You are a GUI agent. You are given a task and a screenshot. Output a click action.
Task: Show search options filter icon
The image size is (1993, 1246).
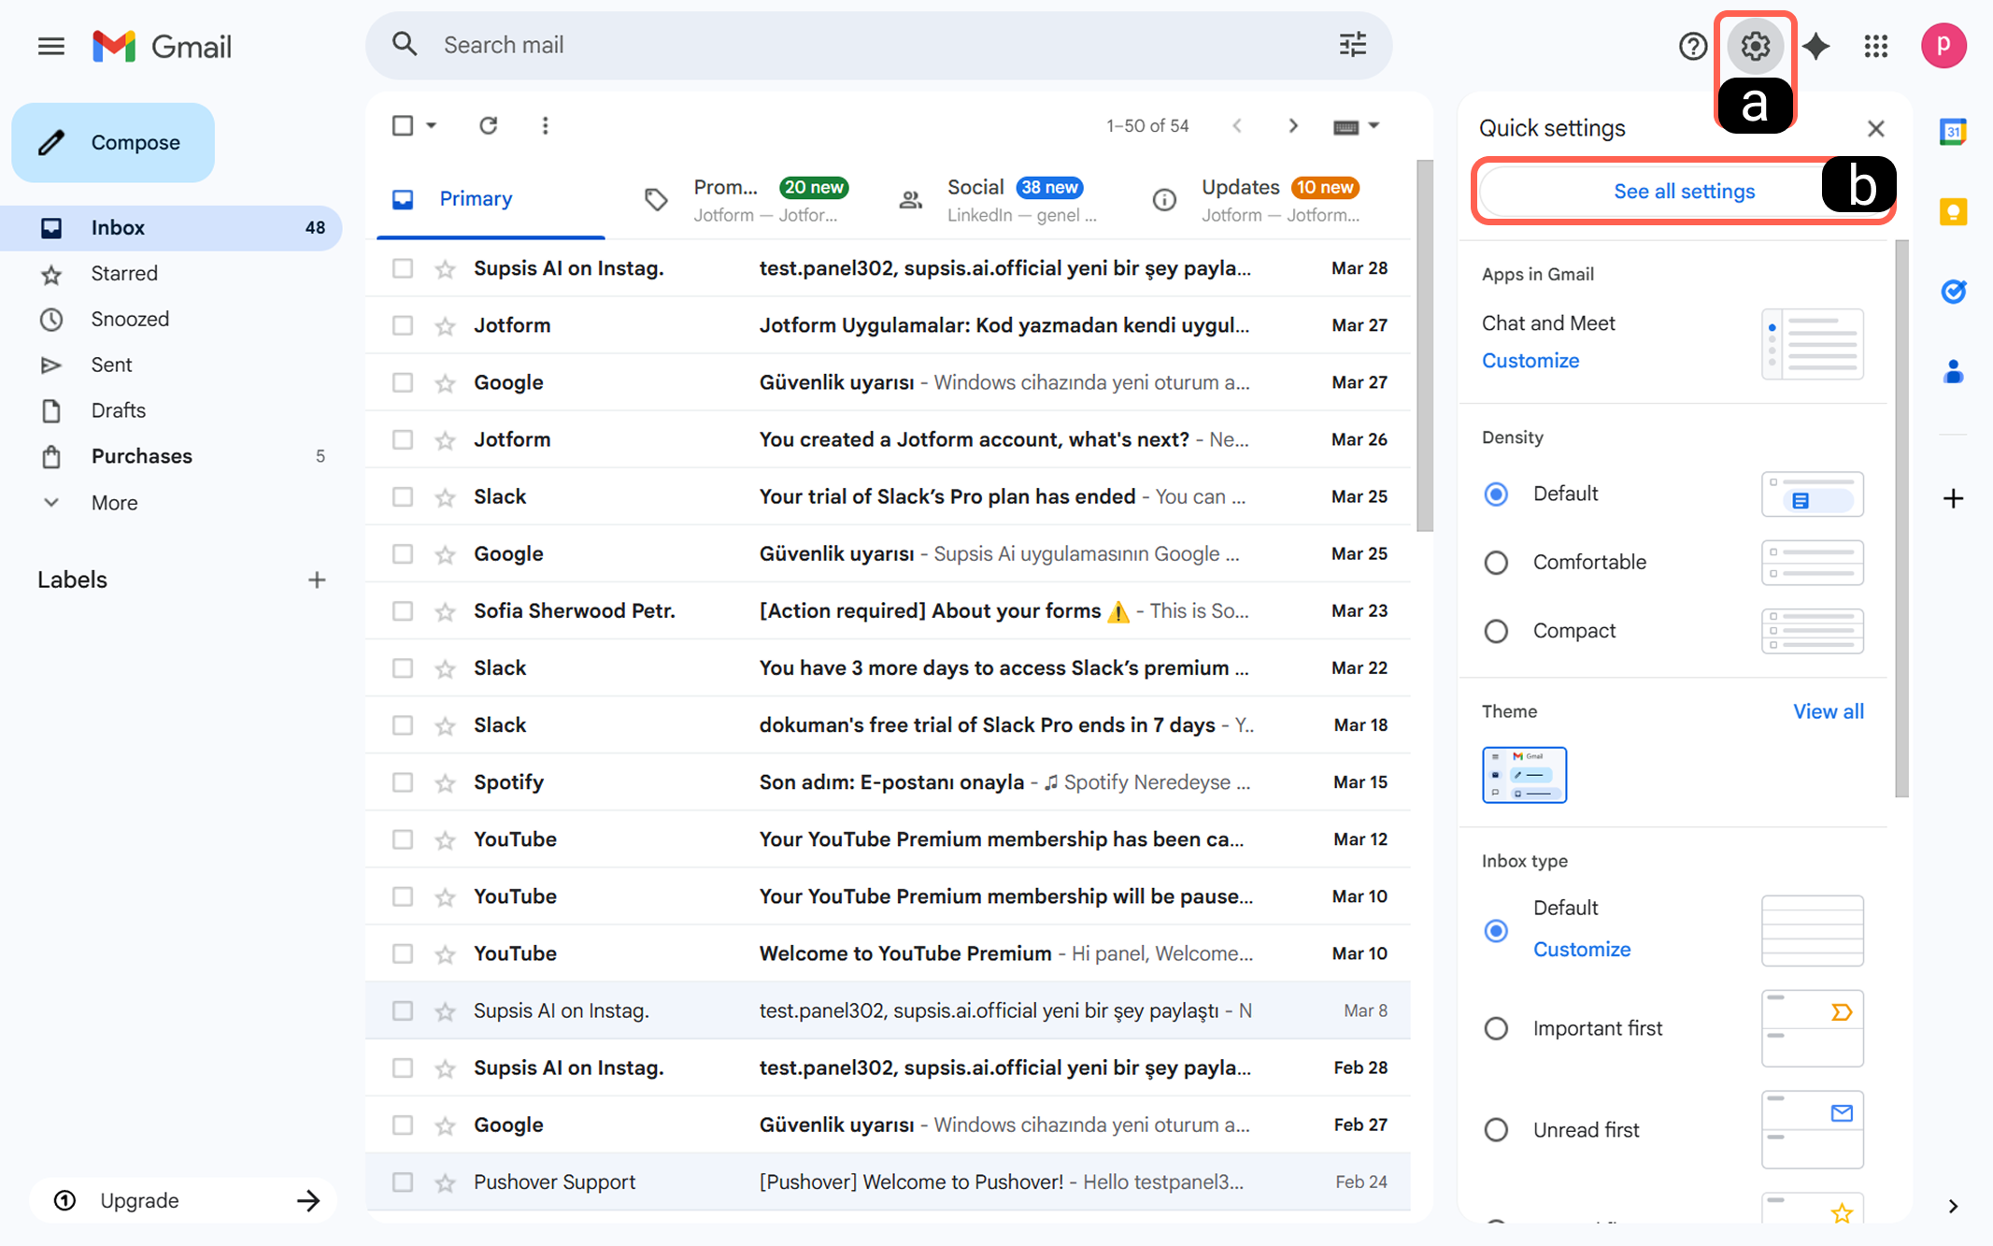pos(1352,45)
